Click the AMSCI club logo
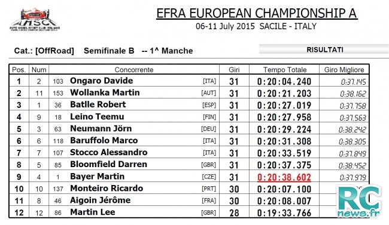389x225 pixels. click(x=35, y=20)
